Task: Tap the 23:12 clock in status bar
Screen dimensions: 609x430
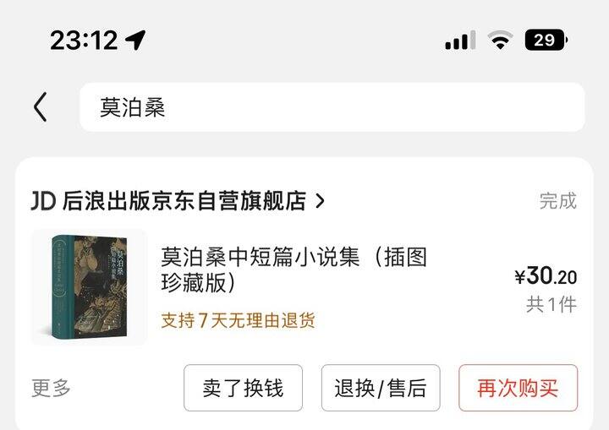Action: (84, 40)
